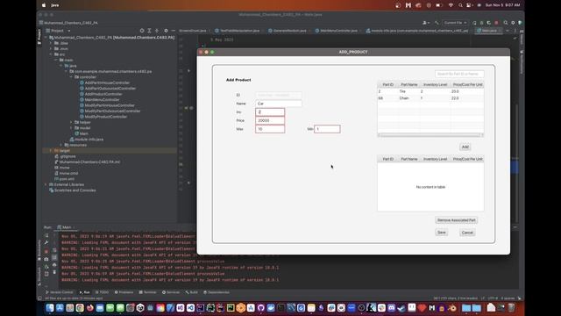Click Expand All icon in Project panel

(150, 31)
